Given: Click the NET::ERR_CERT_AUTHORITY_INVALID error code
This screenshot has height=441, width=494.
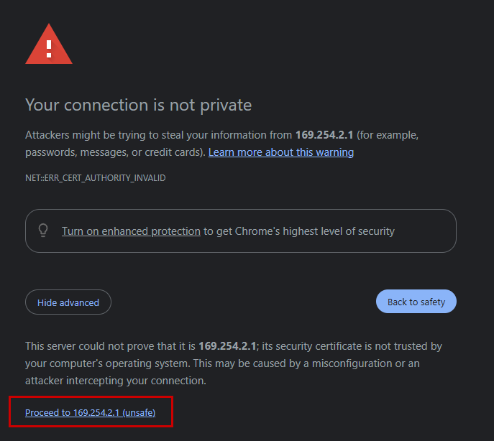Looking at the screenshot, I should (96, 177).
